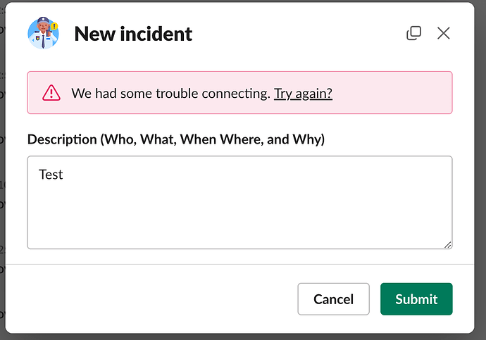Click the pink error banner's right side

tap(409, 93)
